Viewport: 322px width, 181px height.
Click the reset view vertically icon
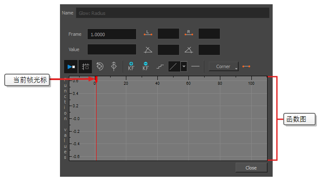(x=114, y=66)
